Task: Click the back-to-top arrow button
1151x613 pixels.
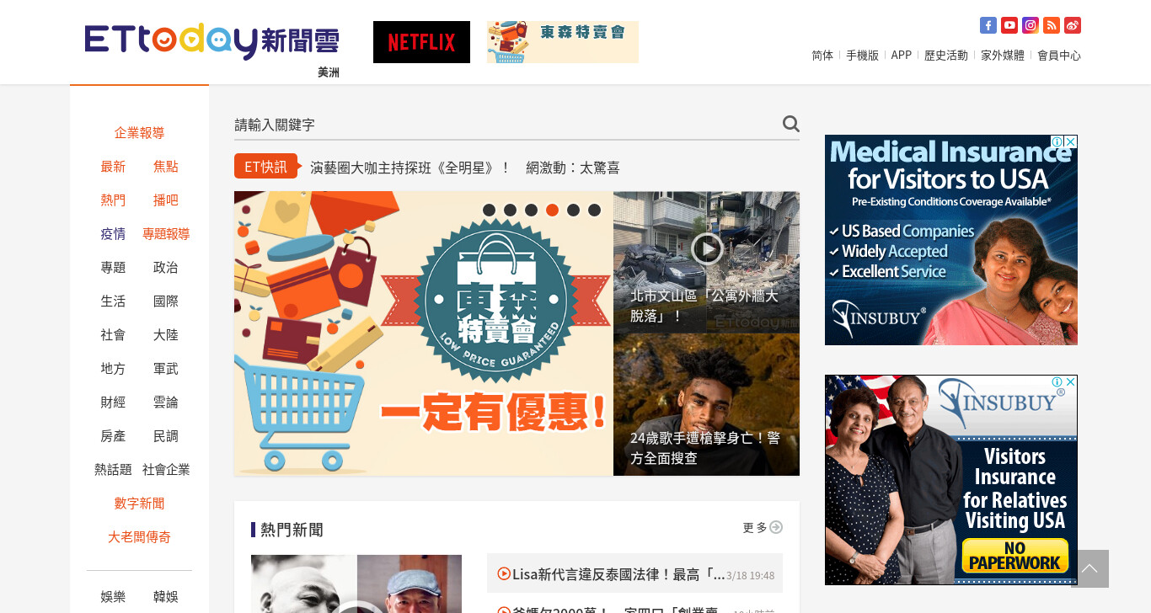Action: (1089, 568)
